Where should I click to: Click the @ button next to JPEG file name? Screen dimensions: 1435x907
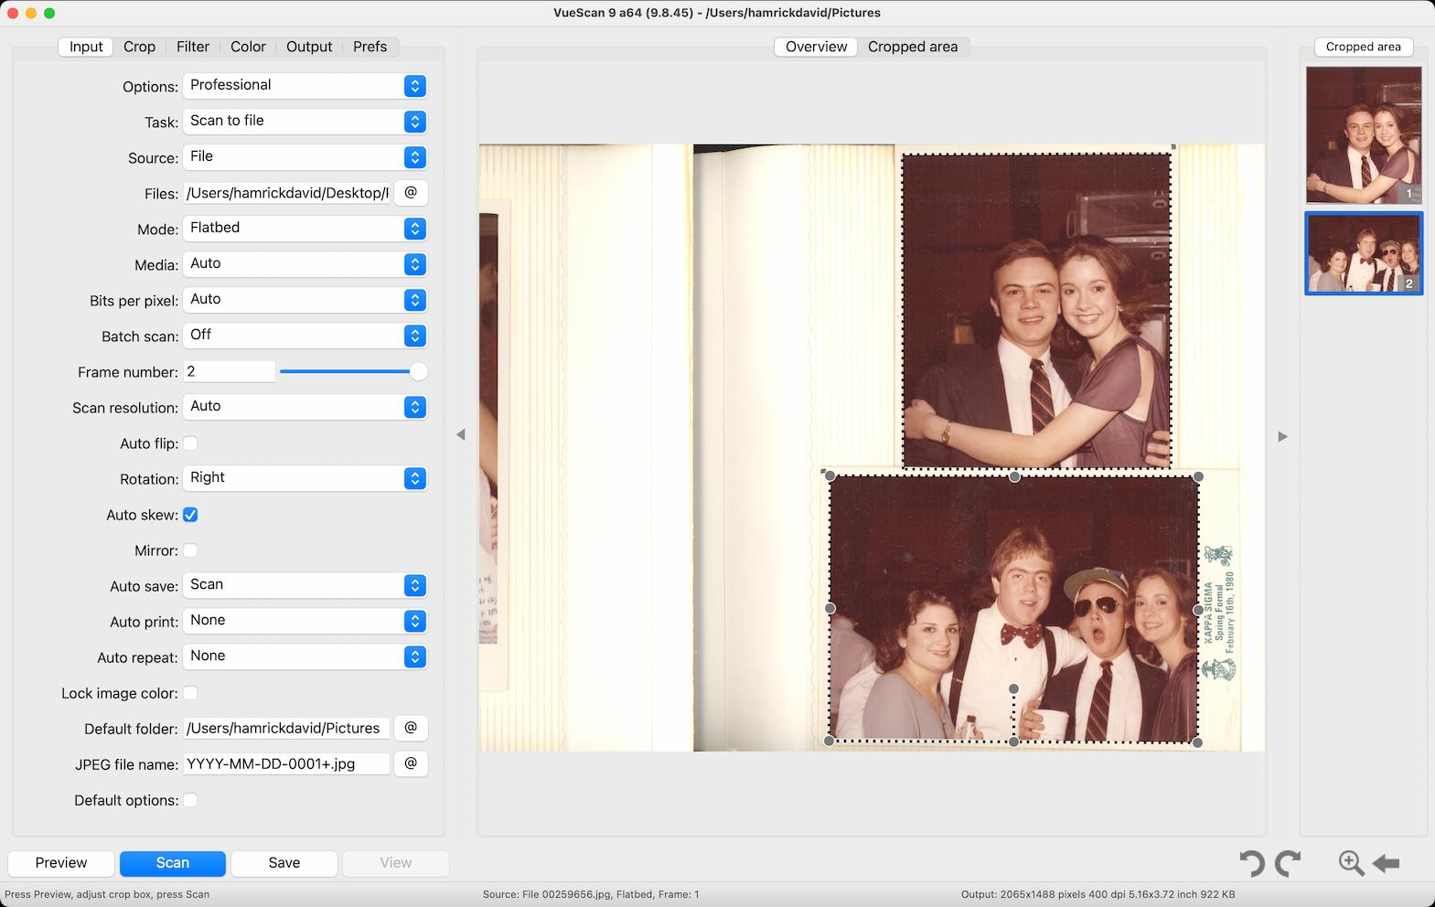pyautogui.click(x=411, y=763)
